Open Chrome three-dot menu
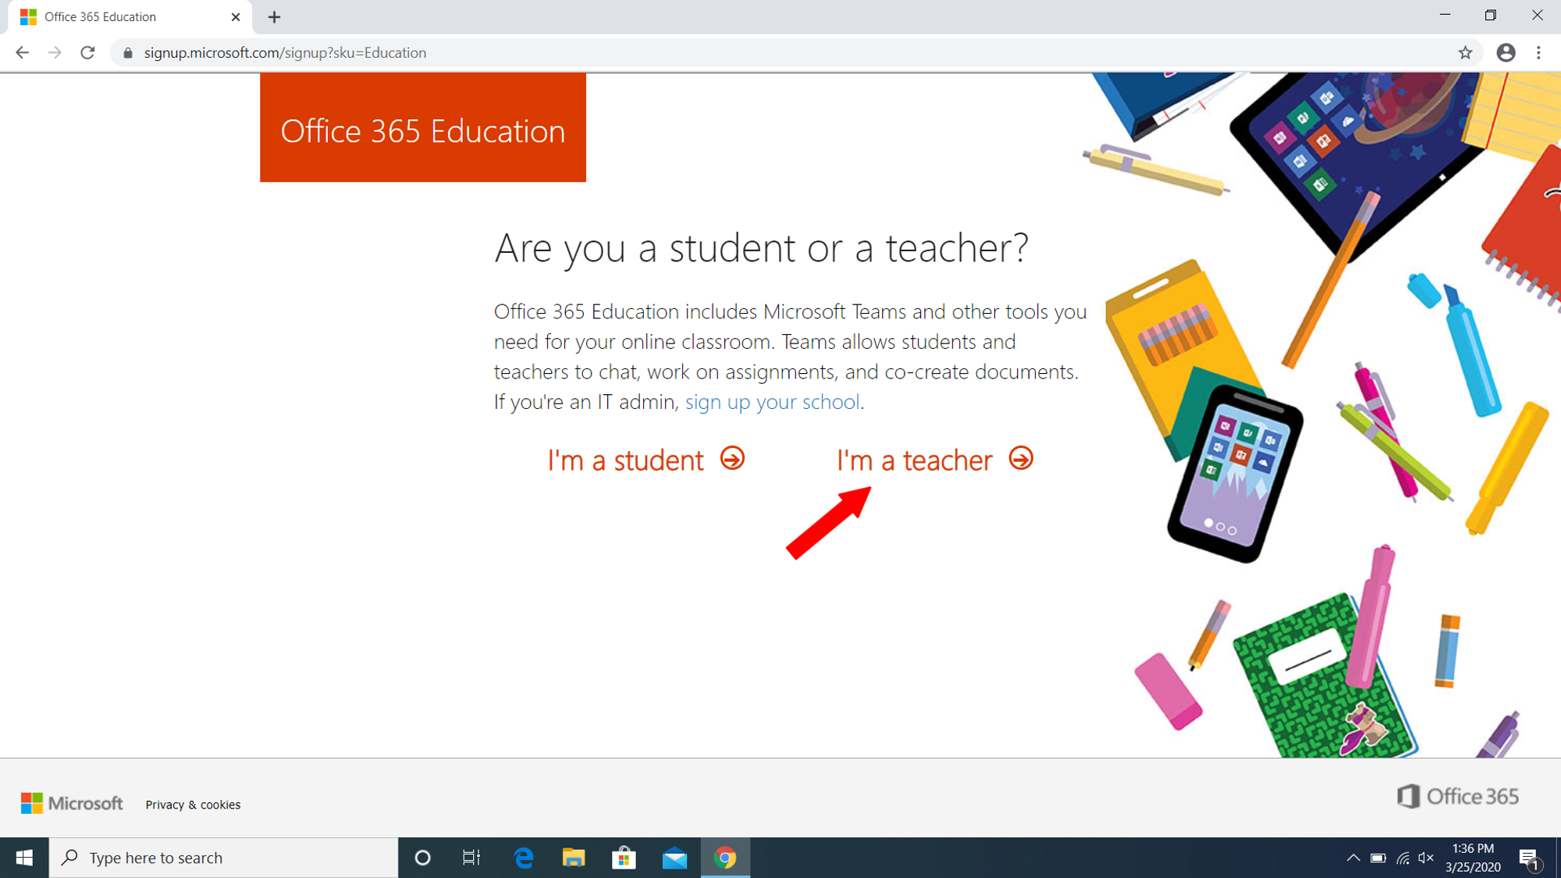The image size is (1561, 878). click(1538, 52)
